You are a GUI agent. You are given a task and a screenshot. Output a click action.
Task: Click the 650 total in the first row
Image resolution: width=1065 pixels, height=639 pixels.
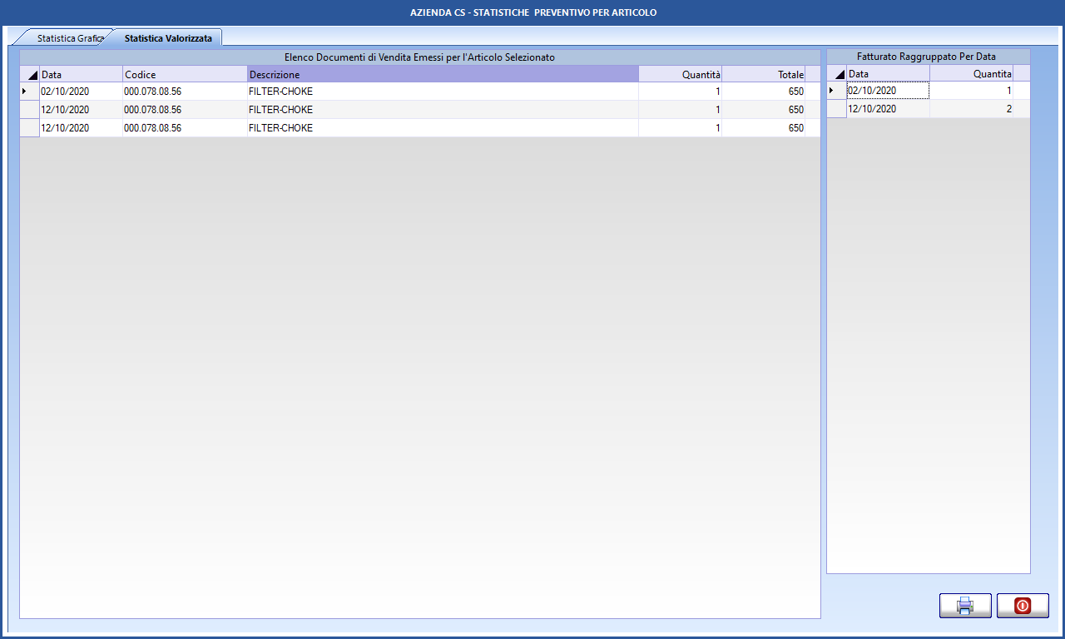coord(763,92)
